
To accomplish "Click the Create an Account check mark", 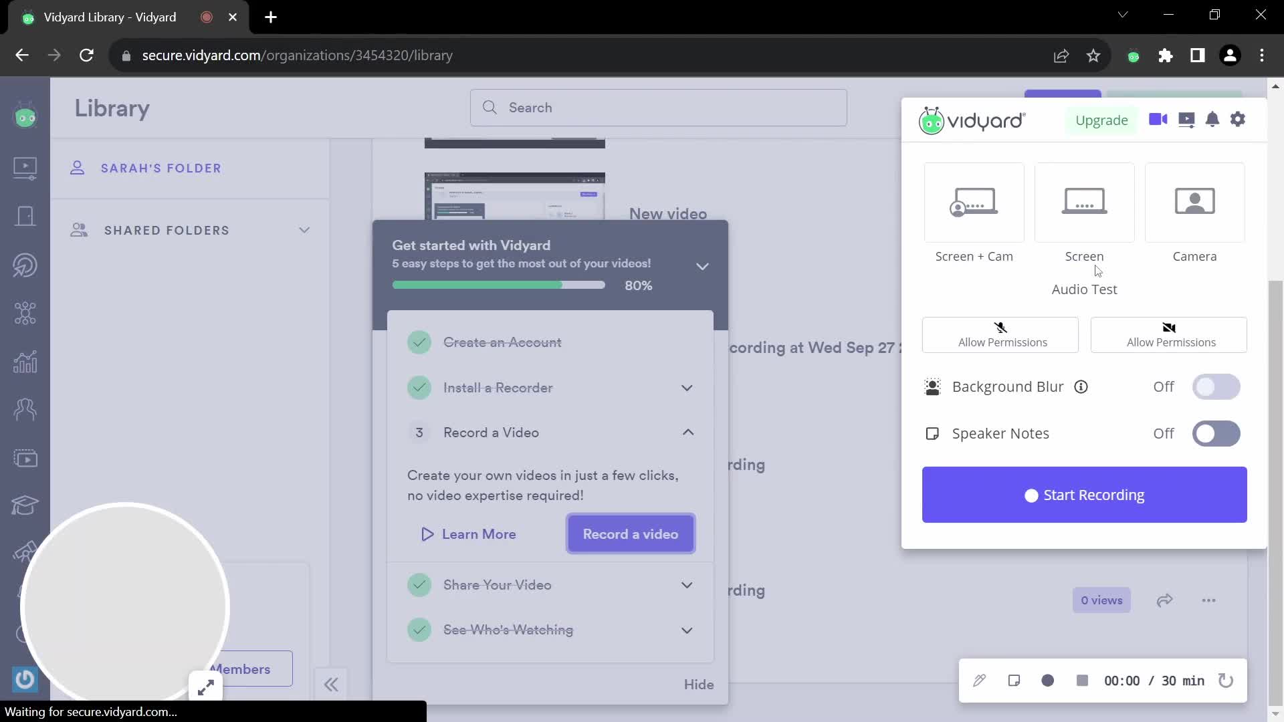I will [419, 342].
